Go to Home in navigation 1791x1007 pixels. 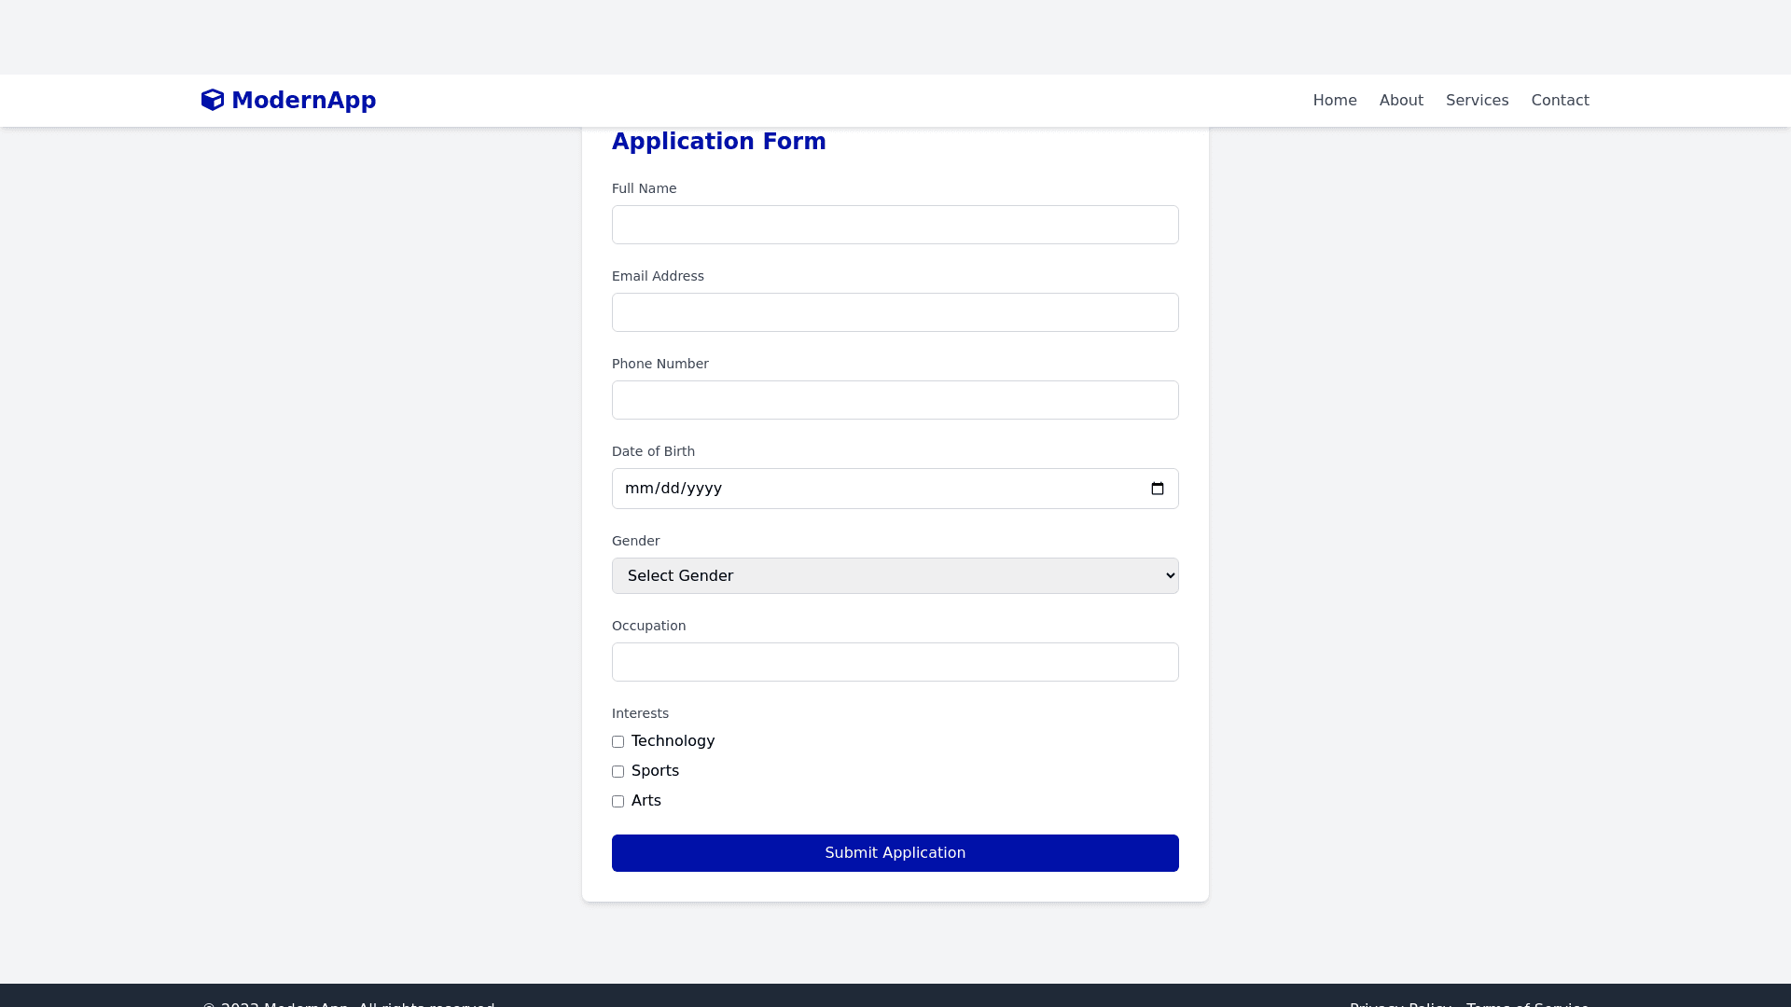[x=1334, y=101]
